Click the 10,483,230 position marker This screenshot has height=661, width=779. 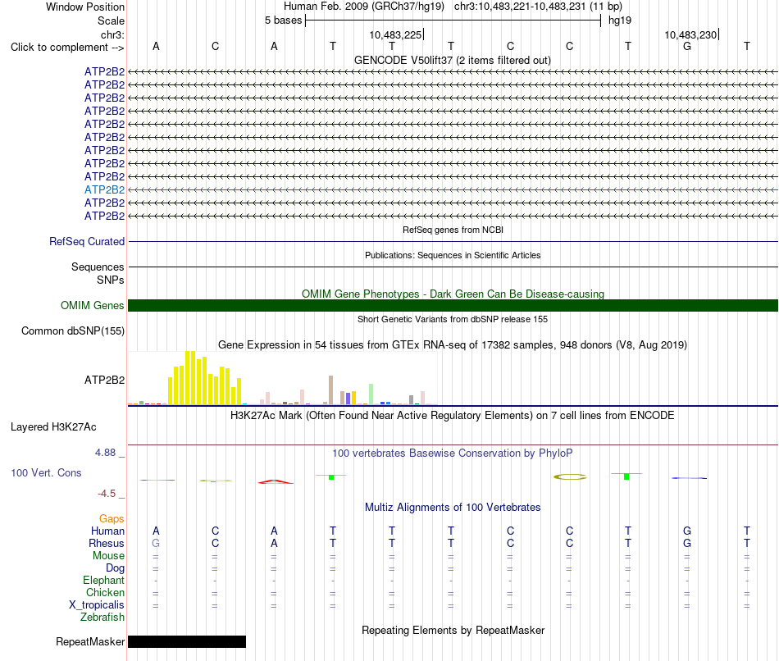(x=691, y=34)
